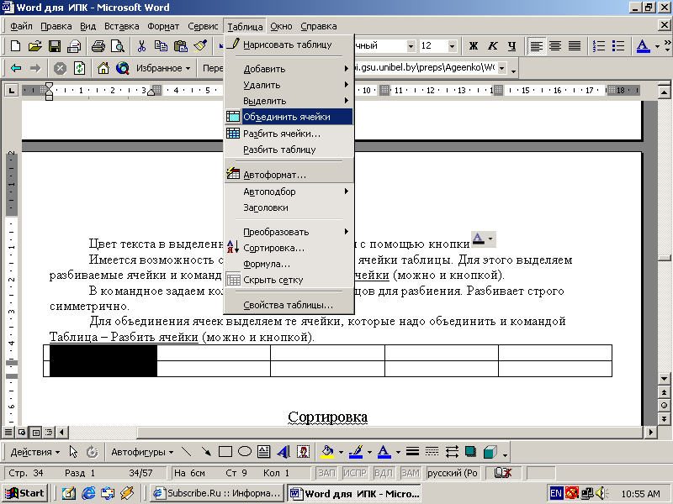This screenshot has width=673, height=504.
Task: Stop loading with the X circle icon
Action: pyautogui.click(x=60, y=68)
